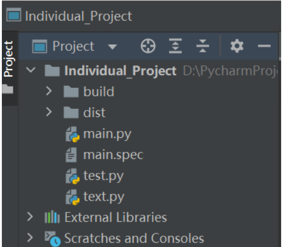The image size is (283, 247).
Task: Toggle the vertical Project side tab
Action: coord(9,59)
